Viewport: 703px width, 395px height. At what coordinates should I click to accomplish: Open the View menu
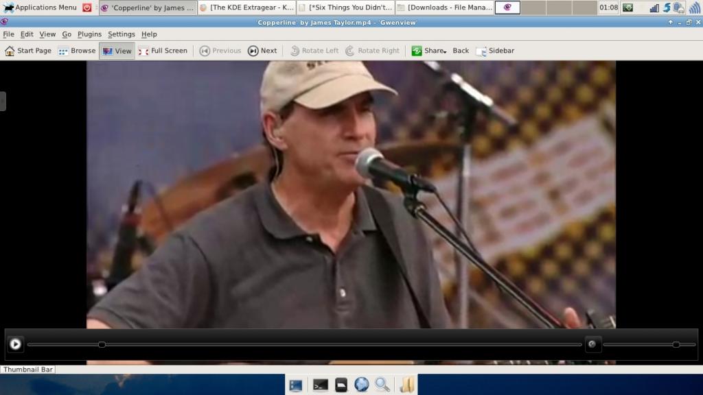(x=47, y=34)
